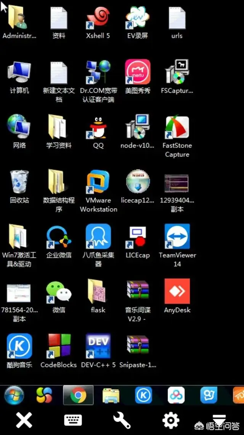Open the 数据结构程序 folder
Screen dimensions: 244x435
tap(58, 182)
